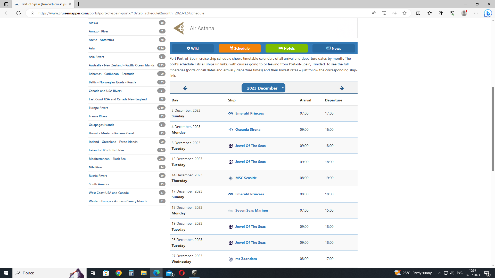Open the Windows Start menu
Image resolution: width=495 pixels, height=278 pixels.
coord(6,273)
